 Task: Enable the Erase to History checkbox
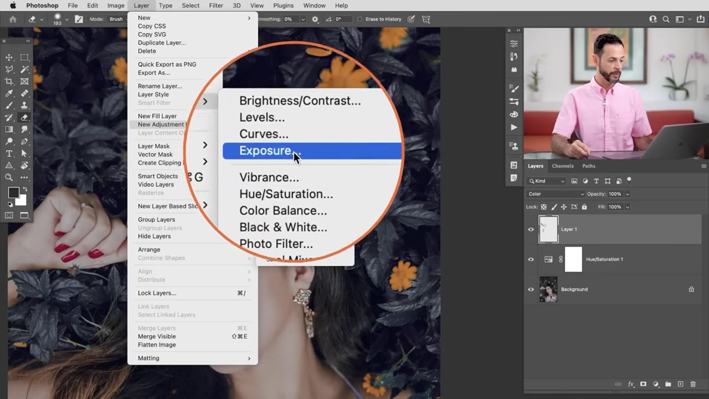pos(359,19)
